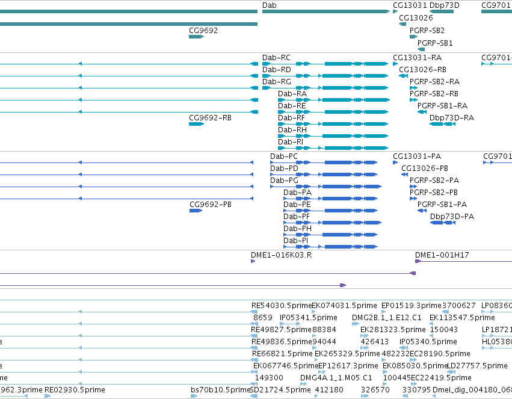This screenshot has height=399, width=512.
Task: Select the PGRP-SB2-PB protein label
Action: coord(434,193)
